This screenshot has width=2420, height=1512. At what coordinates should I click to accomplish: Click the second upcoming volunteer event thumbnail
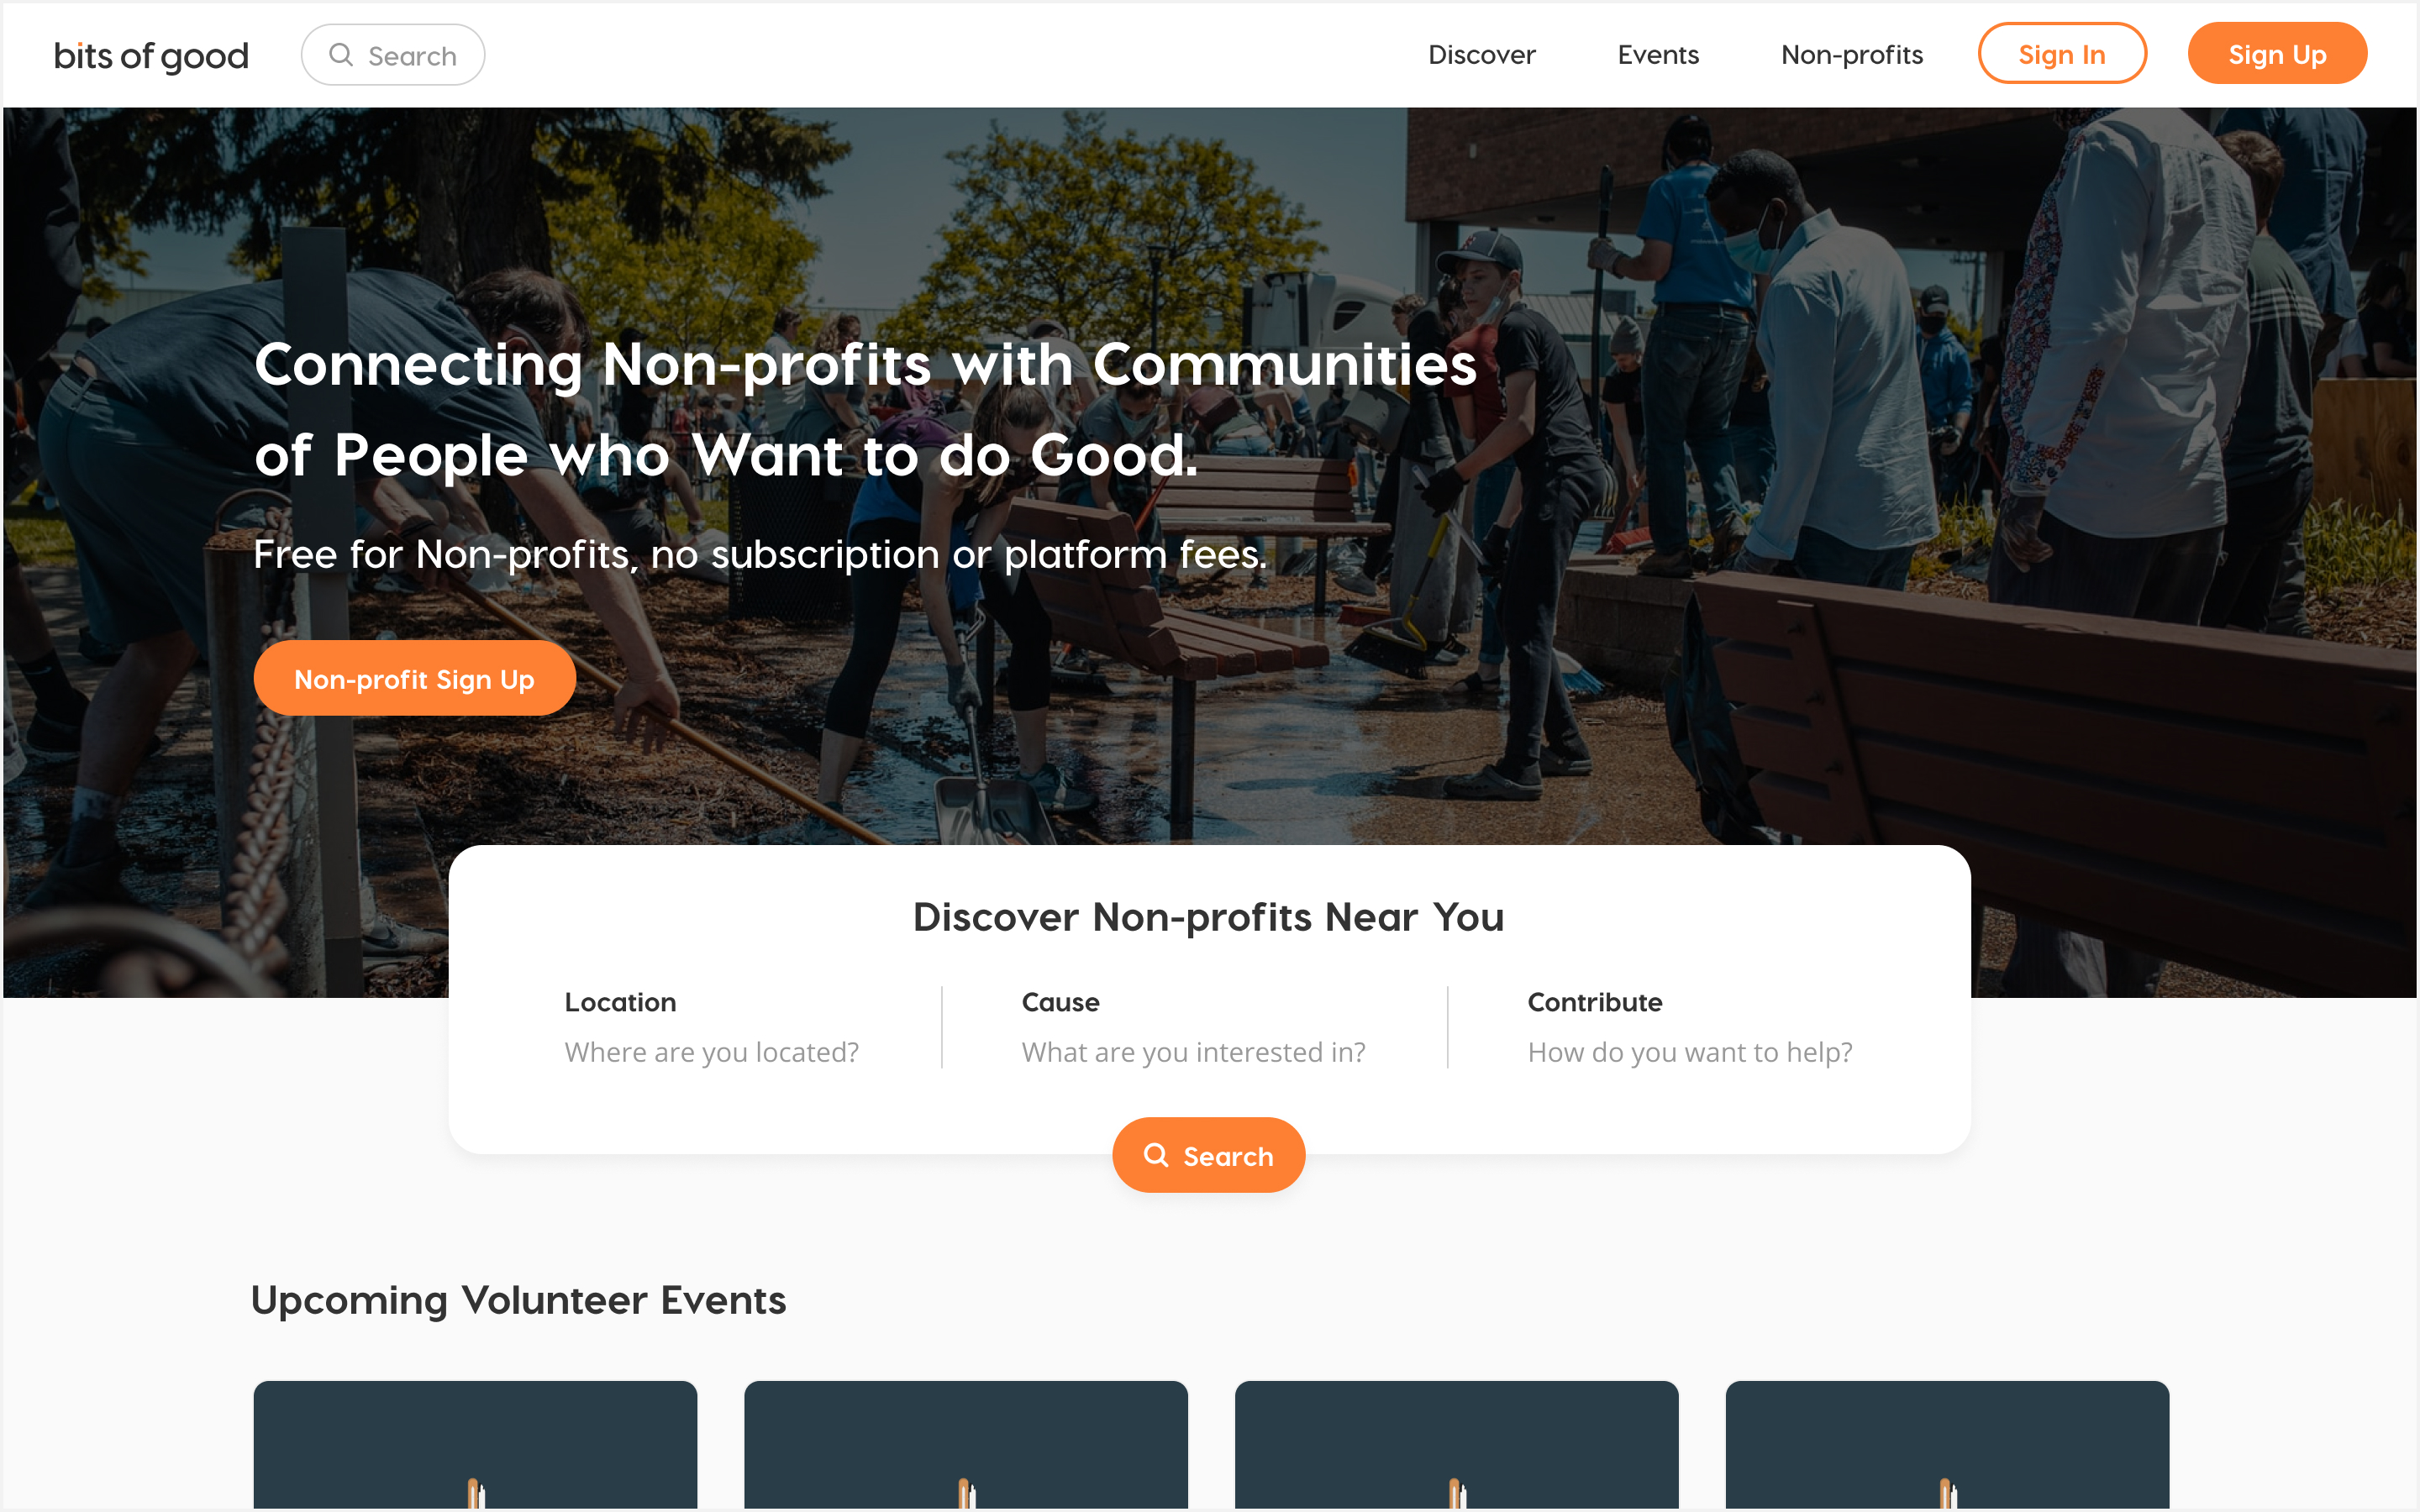[x=964, y=1446]
